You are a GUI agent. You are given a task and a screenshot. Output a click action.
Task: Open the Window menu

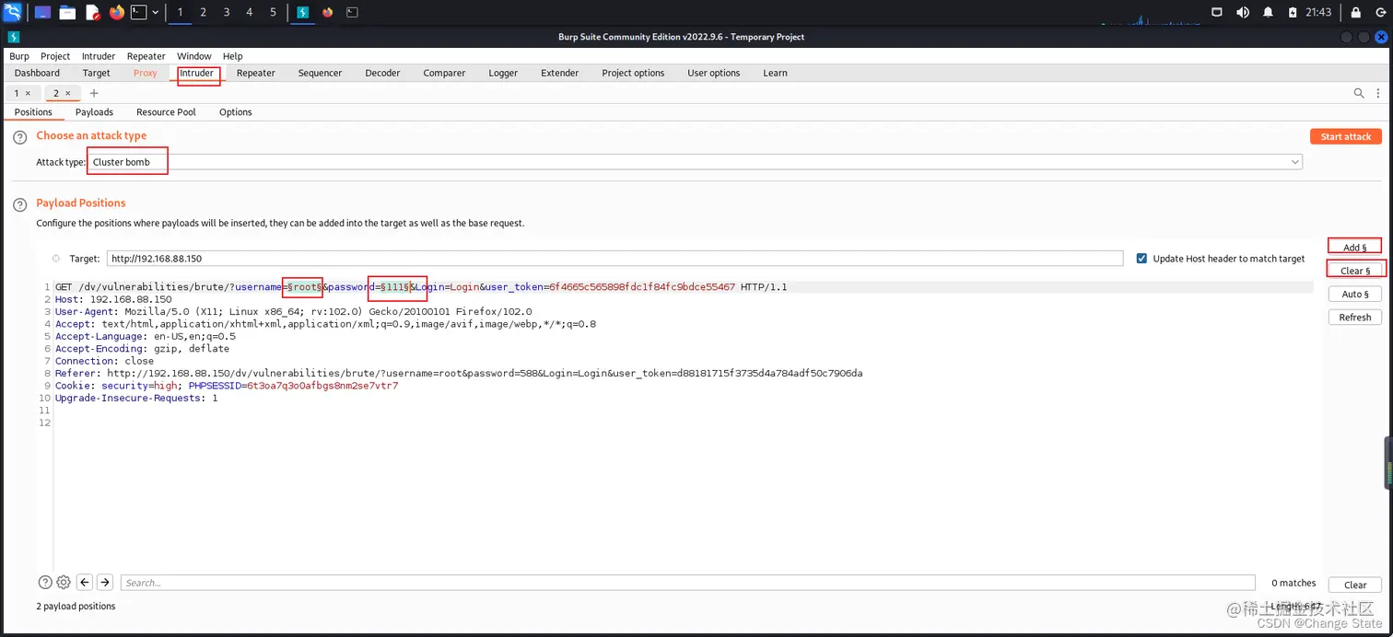pos(194,56)
